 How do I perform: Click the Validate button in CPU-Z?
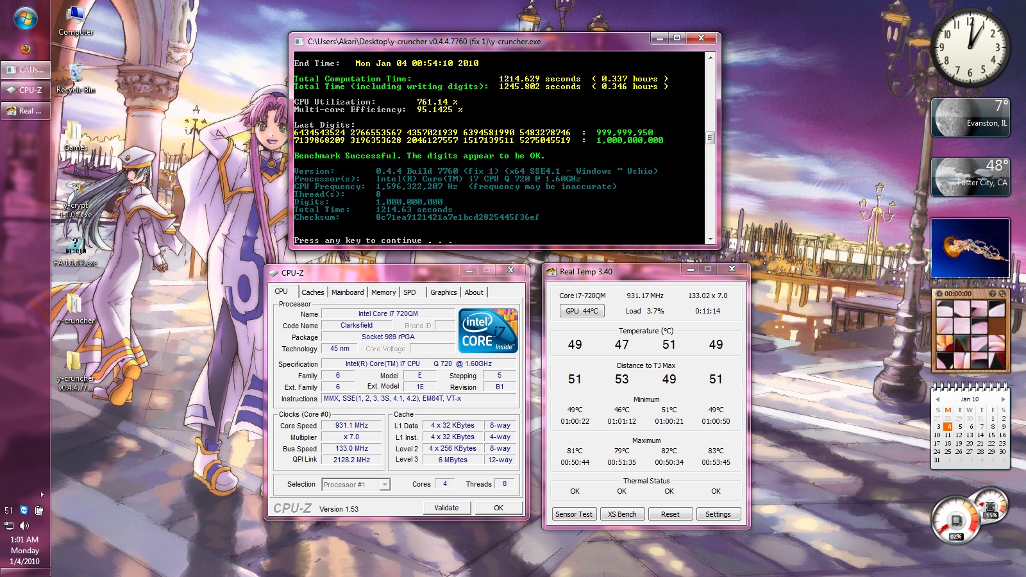446,508
